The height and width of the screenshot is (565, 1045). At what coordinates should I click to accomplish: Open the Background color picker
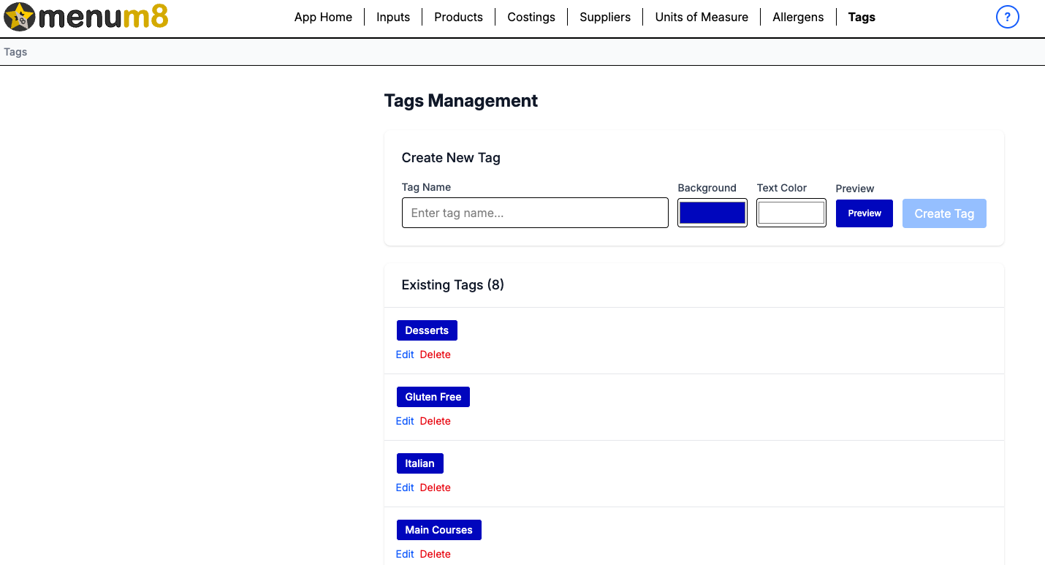[x=712, y=213]
